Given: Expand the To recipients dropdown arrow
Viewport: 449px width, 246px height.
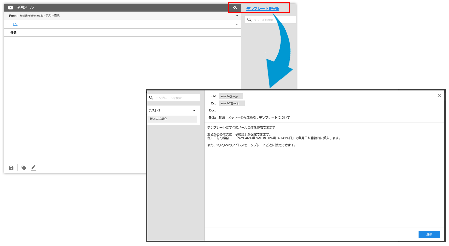Looking at the screenshot, I should pos(237,24).
